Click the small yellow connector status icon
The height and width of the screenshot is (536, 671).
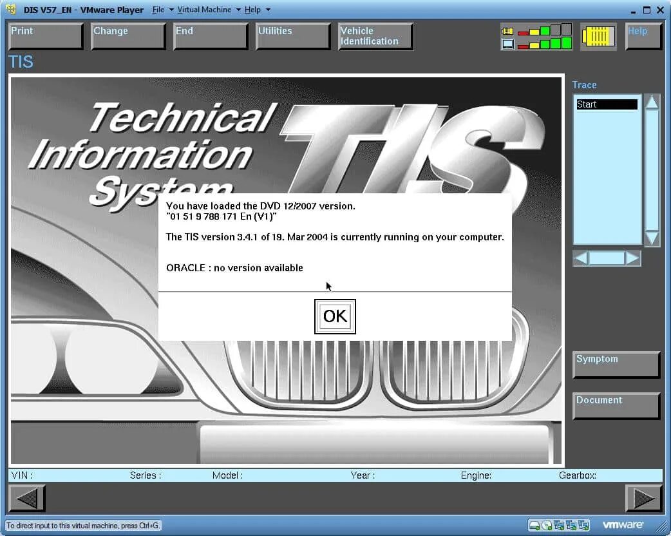point(507,31)
